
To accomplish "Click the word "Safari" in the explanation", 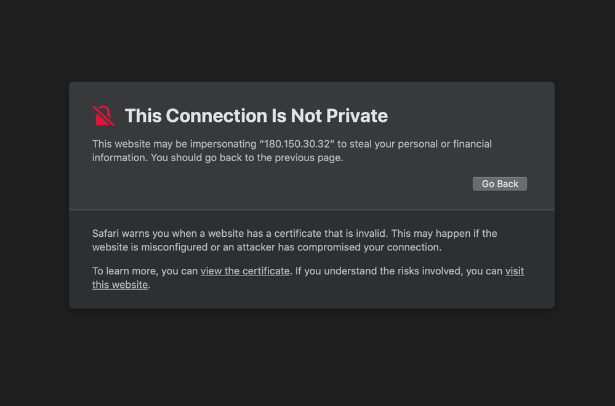I will [x=106, y=234].
